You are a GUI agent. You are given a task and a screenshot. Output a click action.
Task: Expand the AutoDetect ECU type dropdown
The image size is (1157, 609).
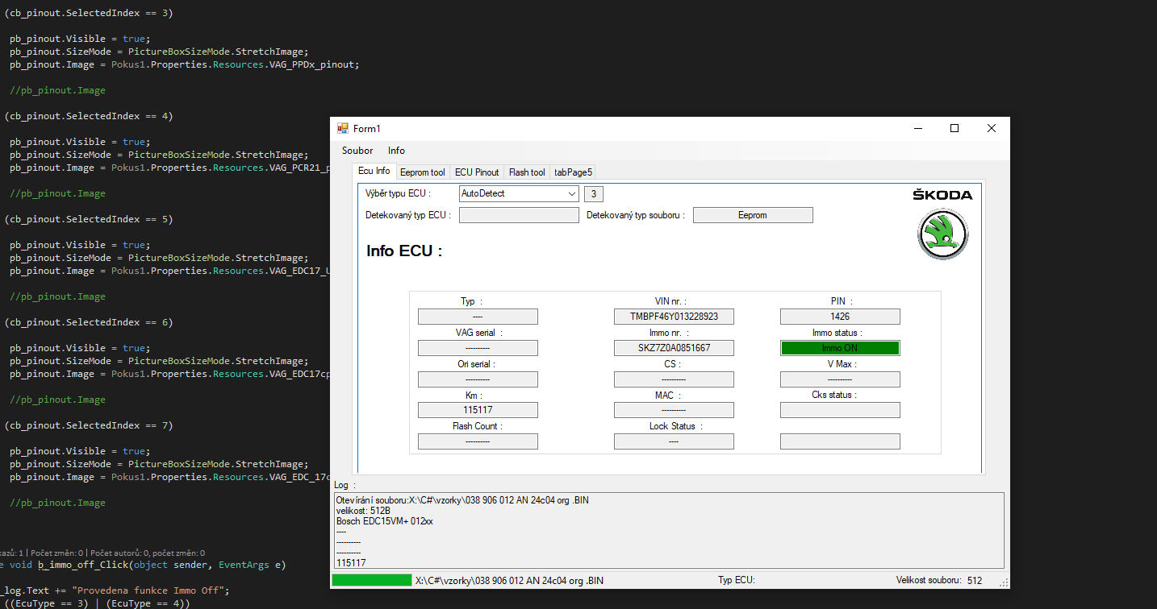click(x=572, y=194)
